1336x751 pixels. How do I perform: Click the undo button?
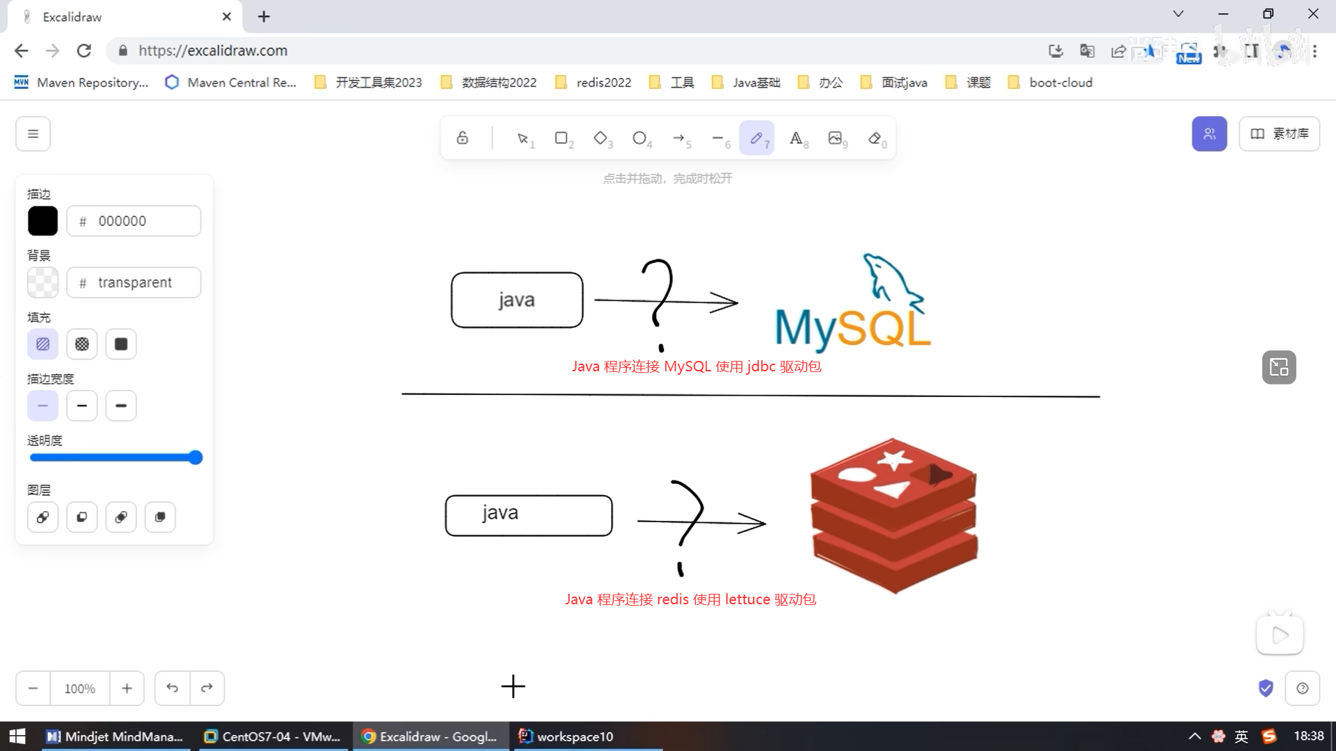click(172, 688)
